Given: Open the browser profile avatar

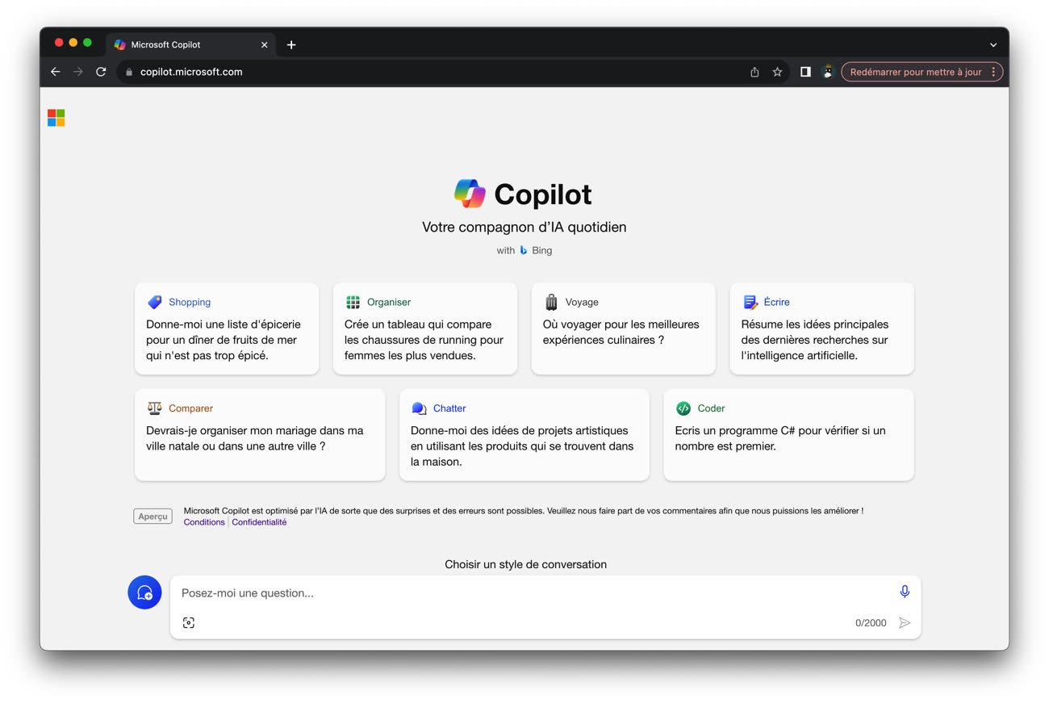Looking at the screenshot, I should click(x=827, y=72).
